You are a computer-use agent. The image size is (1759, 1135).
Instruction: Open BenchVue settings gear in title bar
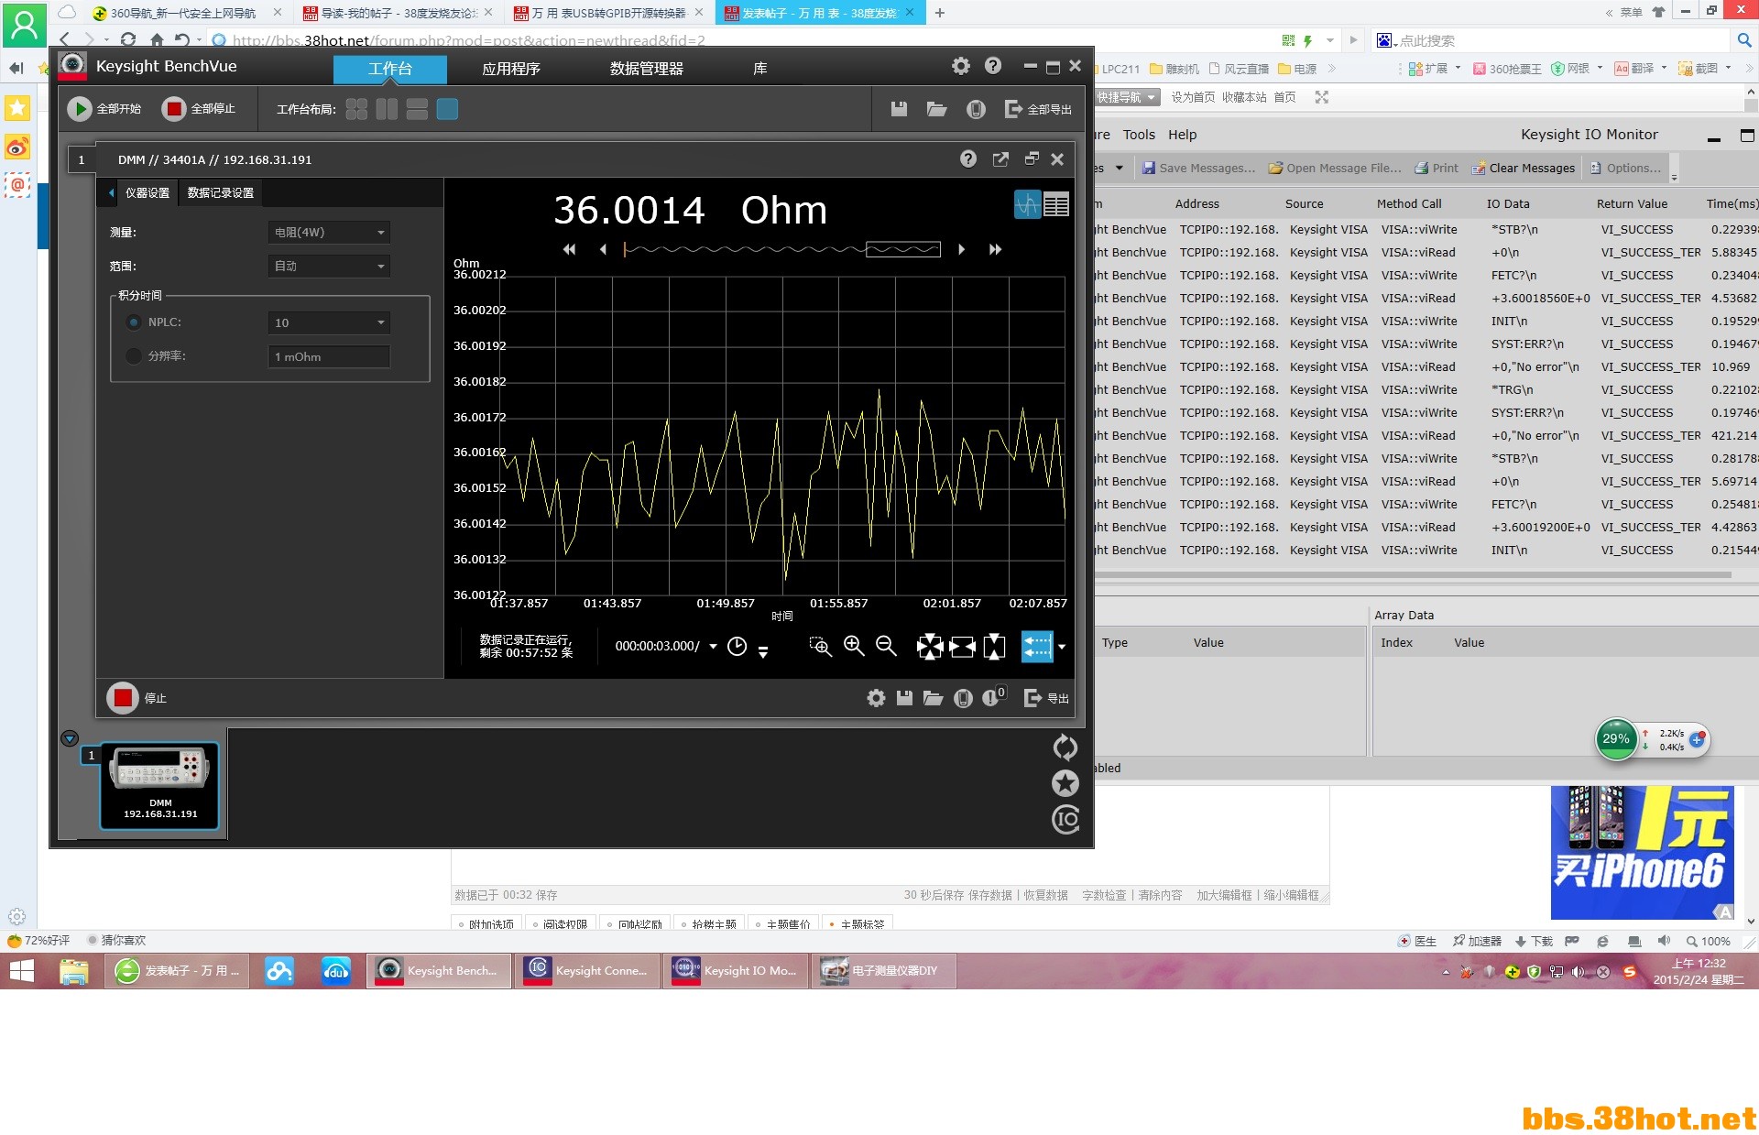pos(960,66)
